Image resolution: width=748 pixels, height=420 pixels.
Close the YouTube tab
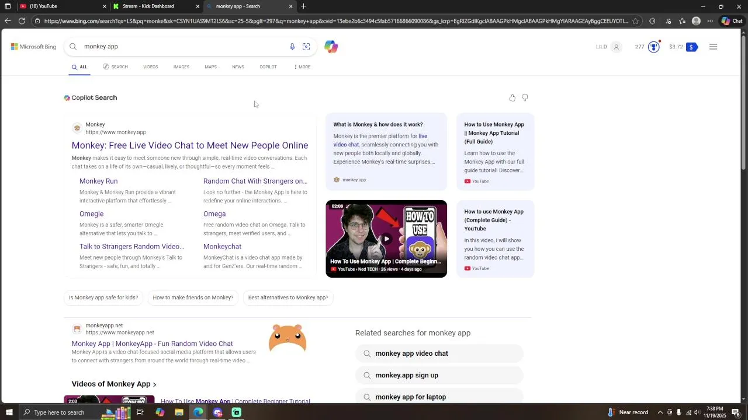(x=105, y=6)
